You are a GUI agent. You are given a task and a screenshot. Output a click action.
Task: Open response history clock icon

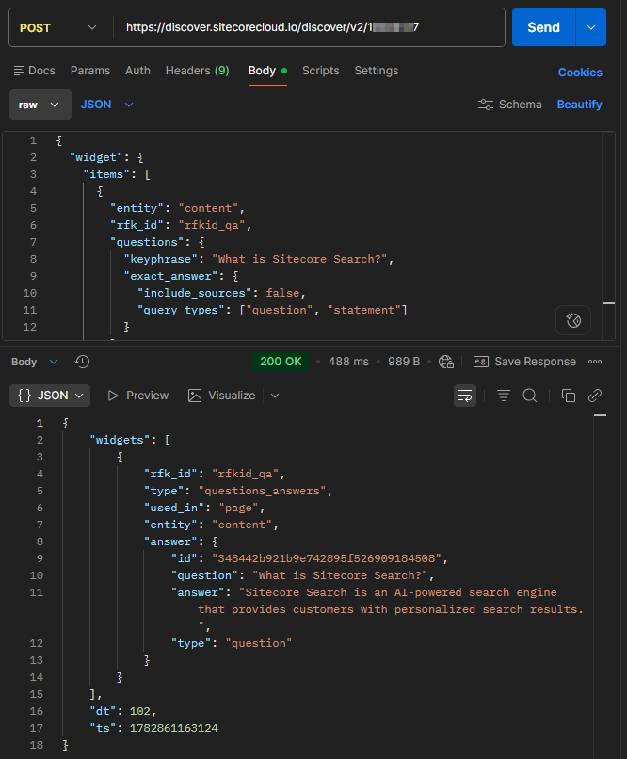[82, 362]
